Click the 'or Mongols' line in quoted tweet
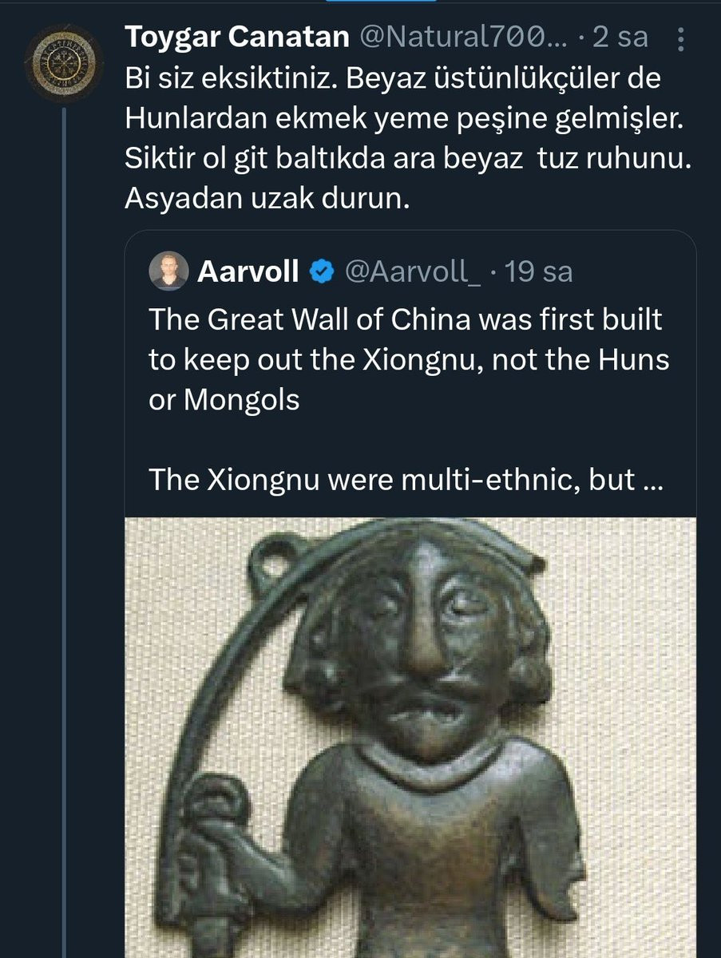 (x=224, y=400)
